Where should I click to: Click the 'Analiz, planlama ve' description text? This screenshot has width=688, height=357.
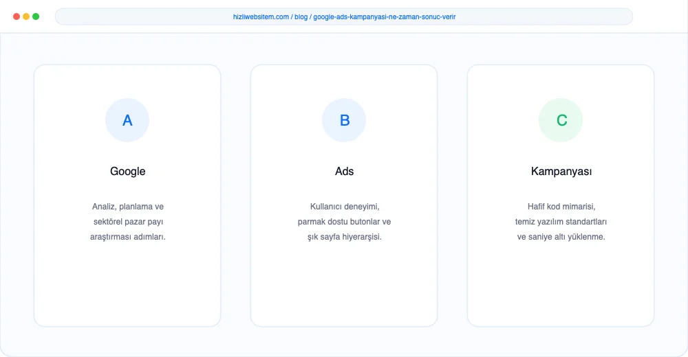[x=128, y=207]
